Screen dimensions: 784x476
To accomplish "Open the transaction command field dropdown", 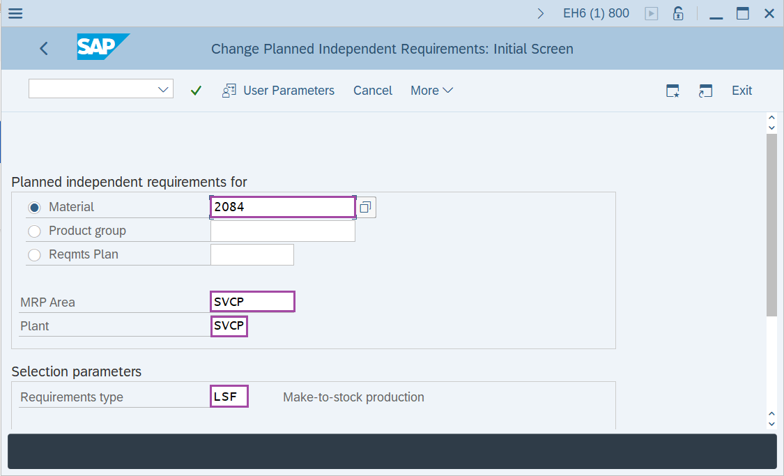I will 164,89.
